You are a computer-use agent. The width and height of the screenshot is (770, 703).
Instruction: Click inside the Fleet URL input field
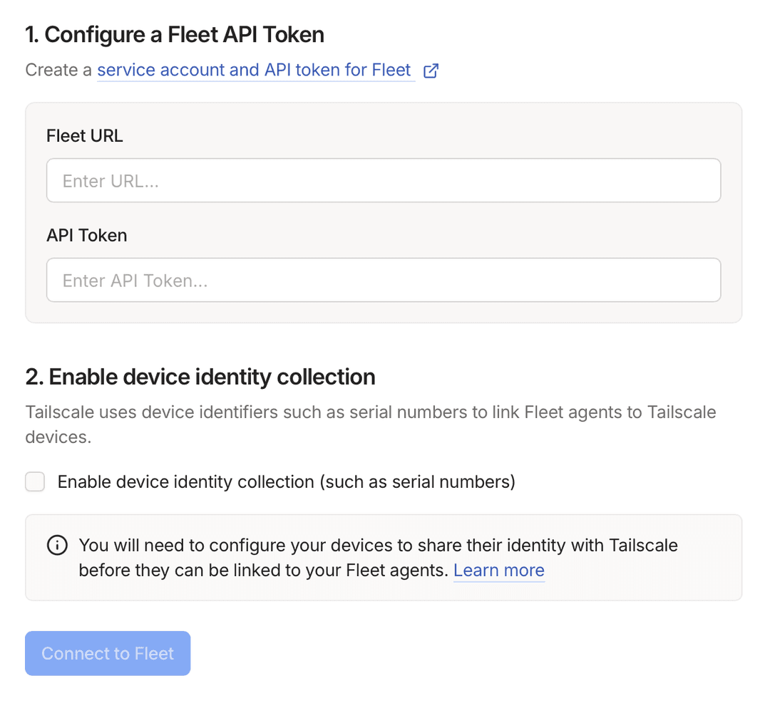point(384,180)
